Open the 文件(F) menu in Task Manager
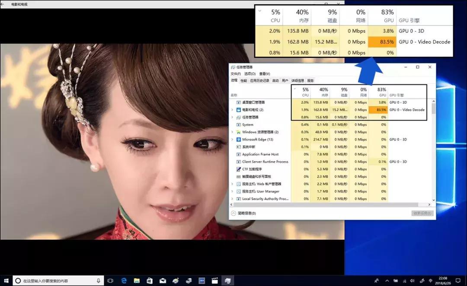The width and height of the screenshot is (467, 286). point(235,74)
